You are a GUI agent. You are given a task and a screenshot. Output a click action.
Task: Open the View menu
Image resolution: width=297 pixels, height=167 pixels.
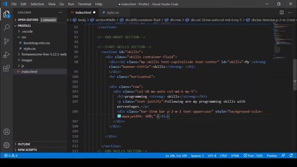(x=52, y=4)
